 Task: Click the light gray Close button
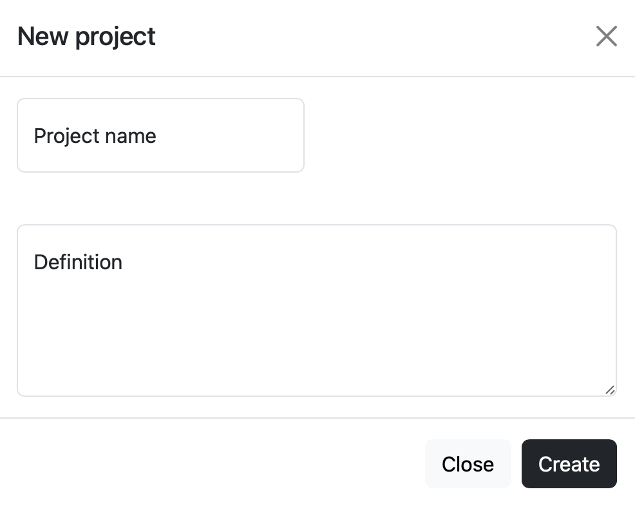[x=468, y=464]
